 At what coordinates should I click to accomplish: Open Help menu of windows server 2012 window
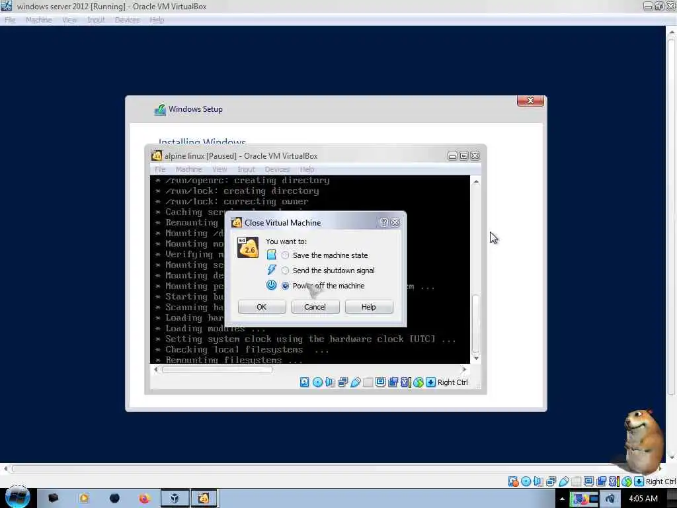tap(157, 20)
